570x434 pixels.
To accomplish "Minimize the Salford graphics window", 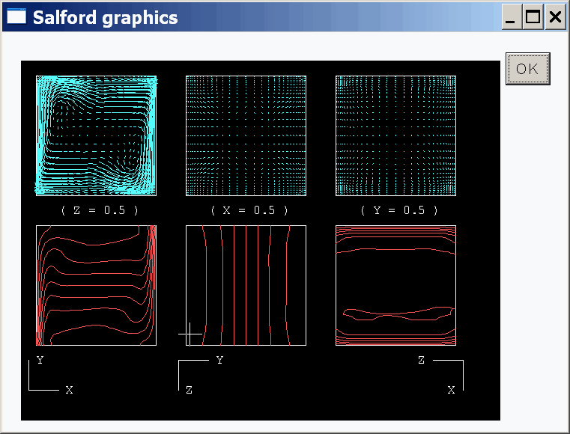I will click(512, 16).
